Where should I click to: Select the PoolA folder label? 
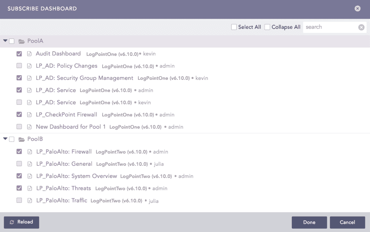click(x=35, y=41)
